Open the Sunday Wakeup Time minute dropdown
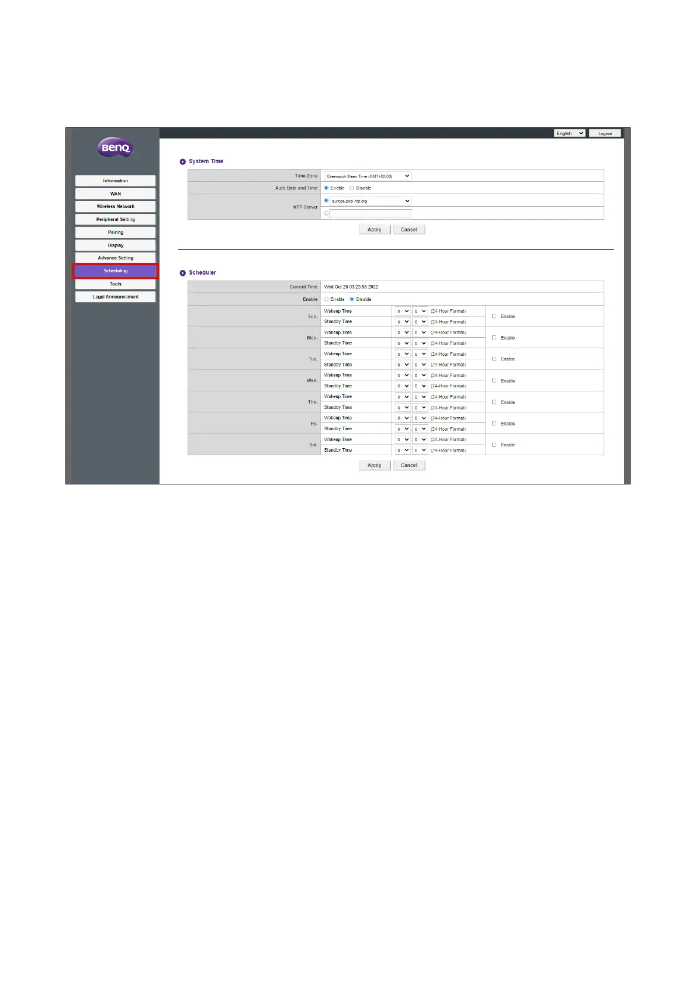The width and height of the screenshot is (696, 984). [420, 311]
